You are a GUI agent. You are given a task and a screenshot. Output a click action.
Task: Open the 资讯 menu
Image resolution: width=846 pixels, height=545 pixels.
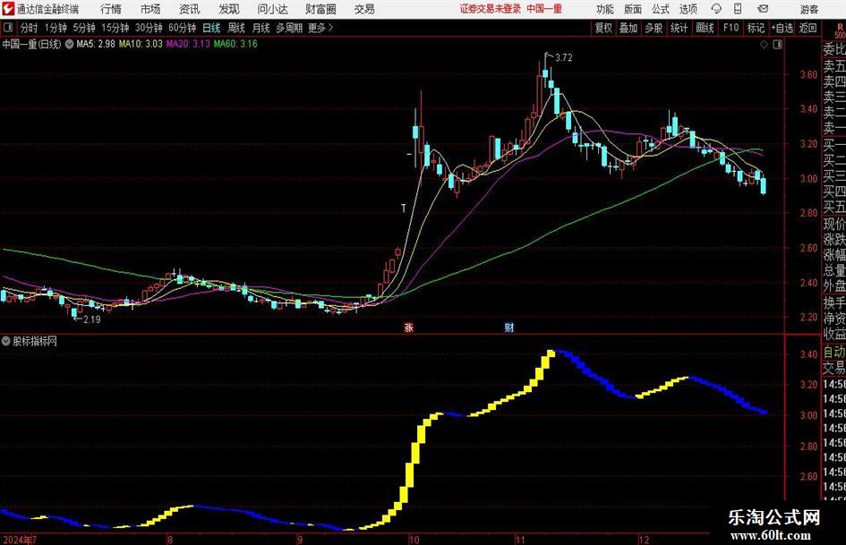[x=190, y=9]
